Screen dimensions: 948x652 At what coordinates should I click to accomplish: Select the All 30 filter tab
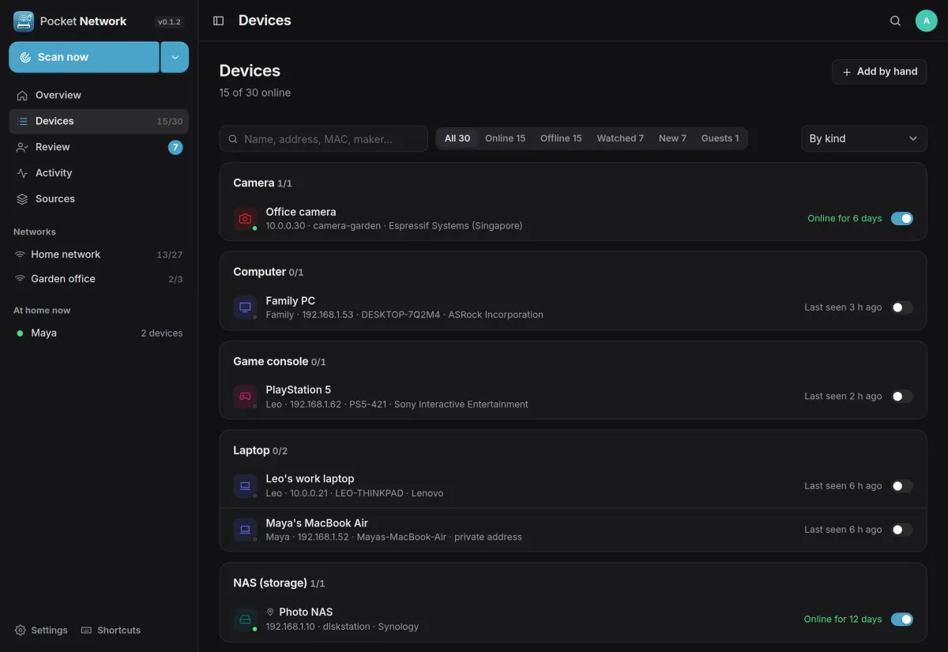tap(457, 138)
